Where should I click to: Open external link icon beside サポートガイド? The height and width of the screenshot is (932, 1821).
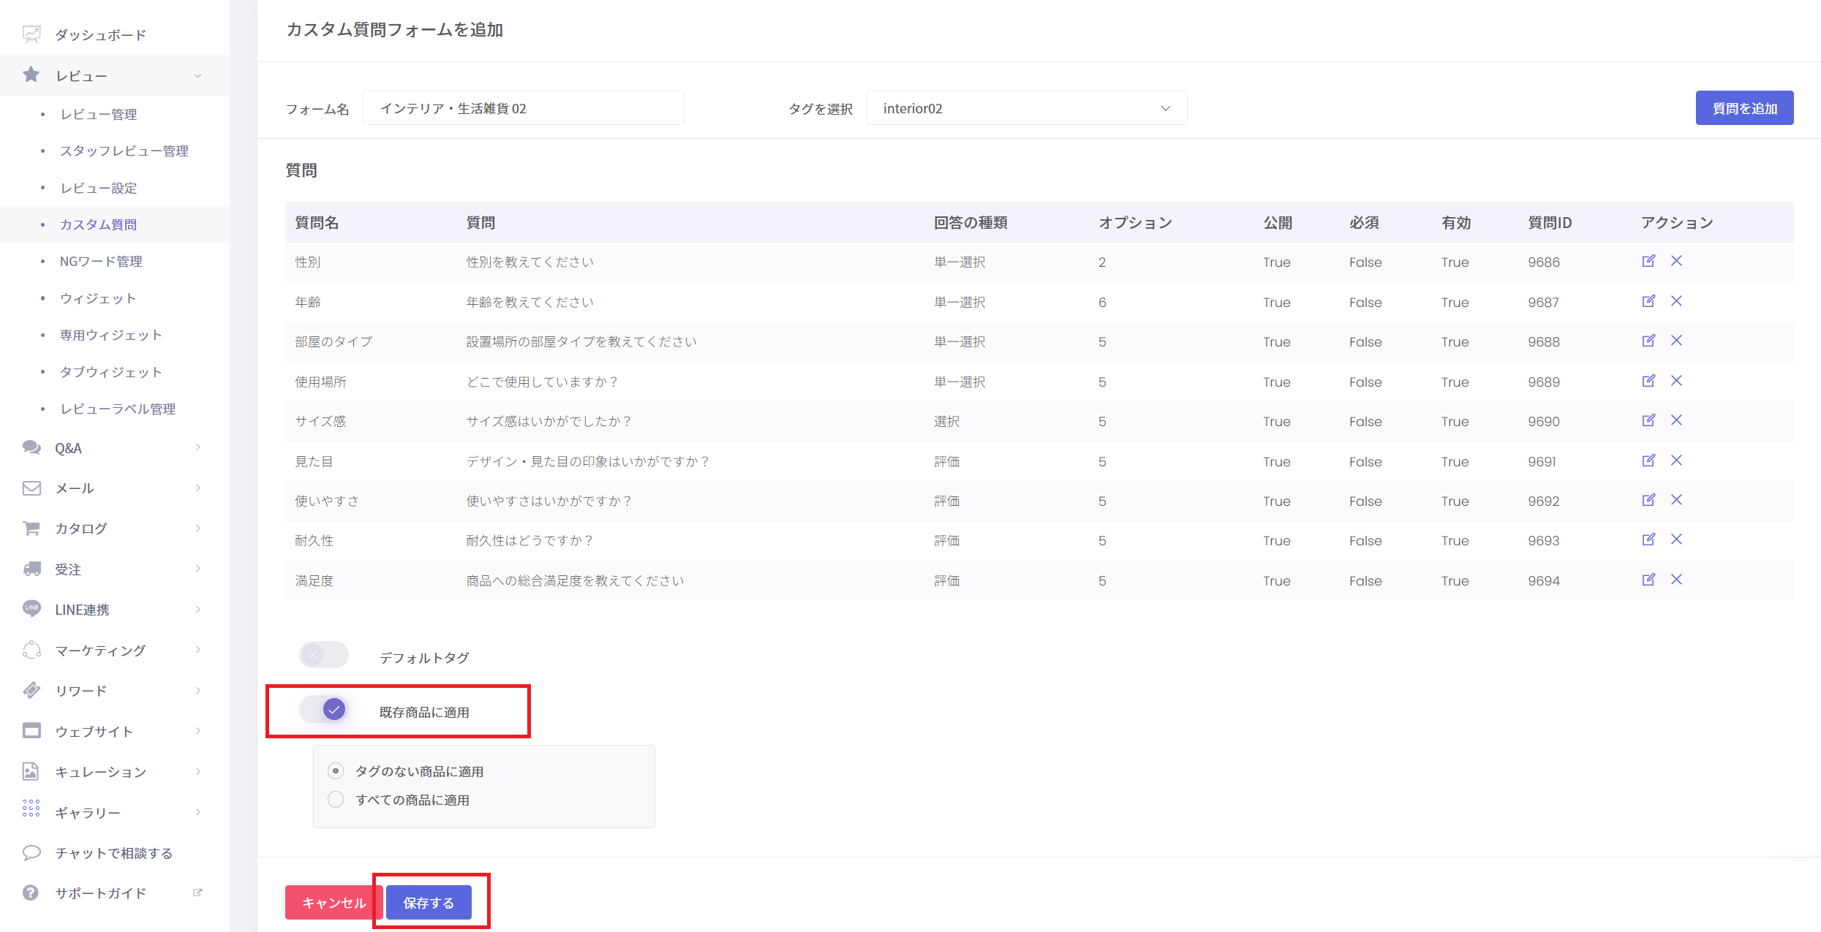(x=197, y=893)
